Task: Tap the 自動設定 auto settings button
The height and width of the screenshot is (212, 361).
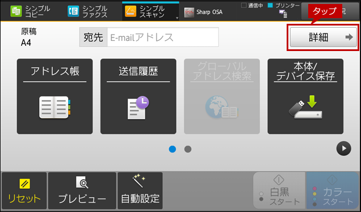Action: tap(140, 191)
